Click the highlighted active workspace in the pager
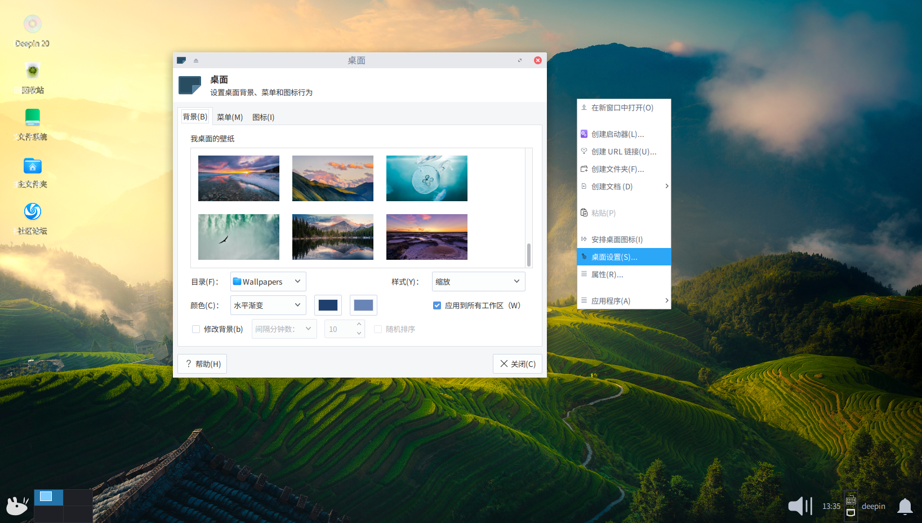The height and width of the screenshot is (523, 922). [48, 497]
